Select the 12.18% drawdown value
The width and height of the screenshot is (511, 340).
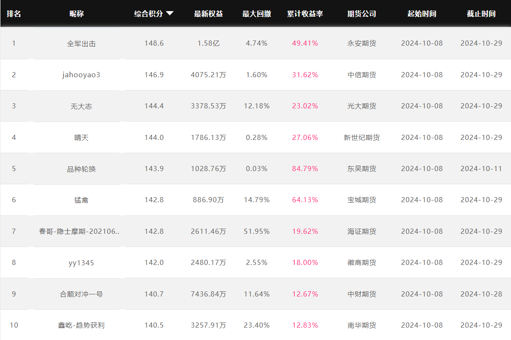point(257,106)
